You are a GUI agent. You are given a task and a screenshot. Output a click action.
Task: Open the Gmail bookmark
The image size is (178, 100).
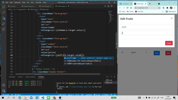[130, 12]
